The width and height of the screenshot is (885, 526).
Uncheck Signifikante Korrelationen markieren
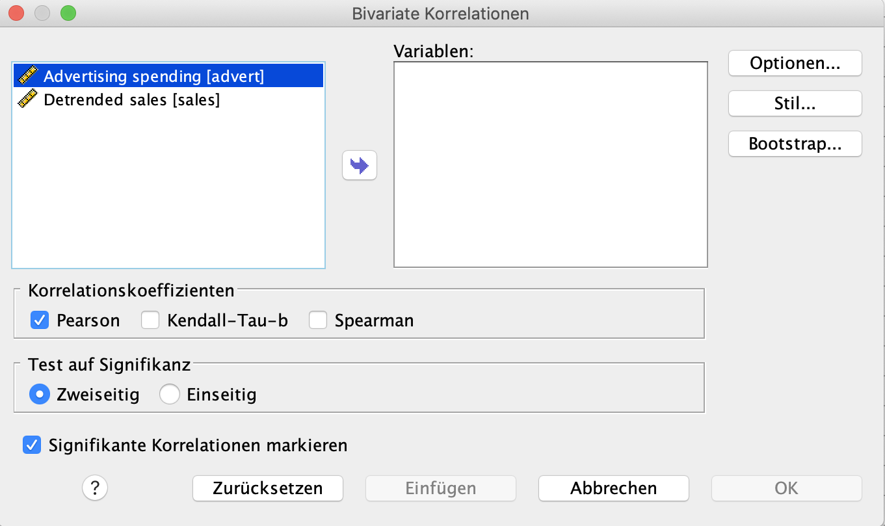point(32,445)
